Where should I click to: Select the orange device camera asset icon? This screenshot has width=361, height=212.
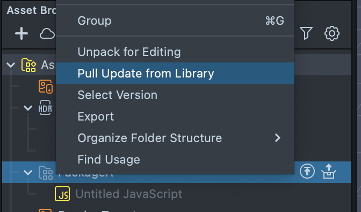click(46, 87)
